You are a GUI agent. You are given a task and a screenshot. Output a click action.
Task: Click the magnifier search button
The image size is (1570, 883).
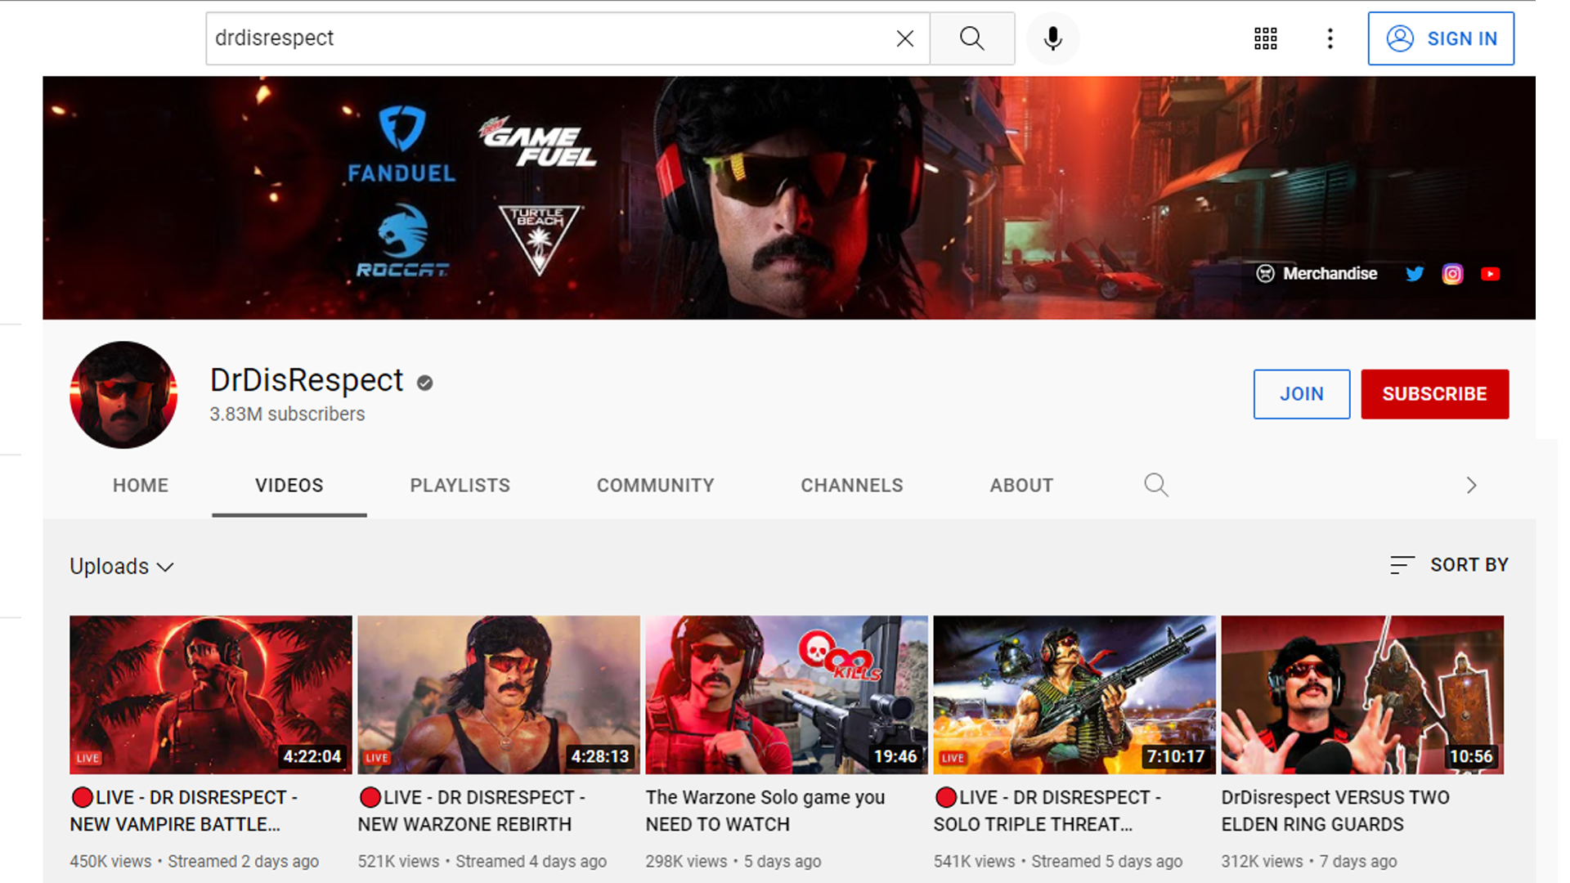(972, 38)
